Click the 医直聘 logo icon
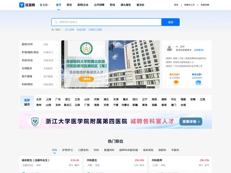Screen dimensions: 231x173 tap(22, 5)
